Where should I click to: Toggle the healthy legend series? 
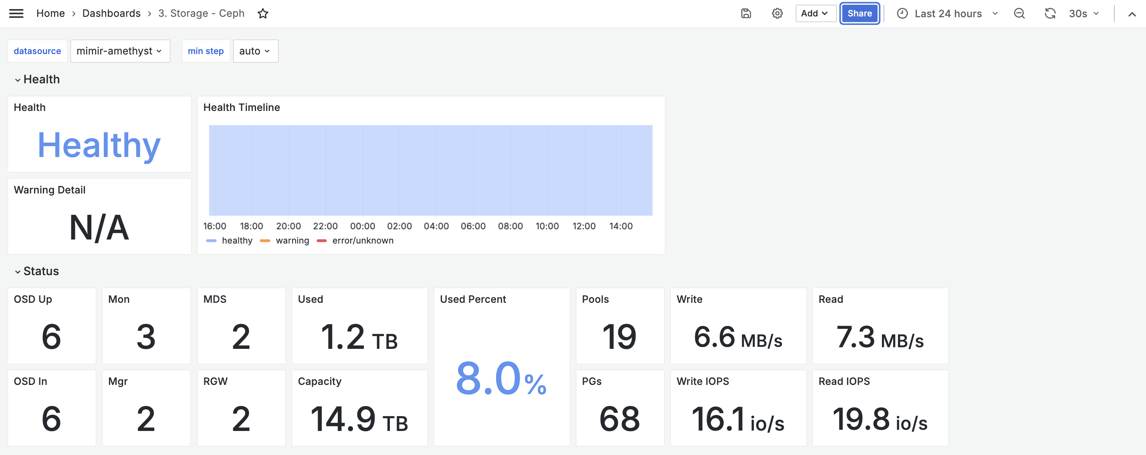click(x=237, y=241)
